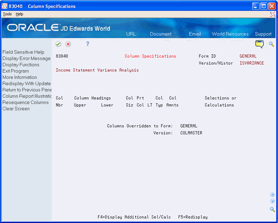Open the Document link in banner
Viewport: 278px width, 223px height.
[x=161, y=34]
